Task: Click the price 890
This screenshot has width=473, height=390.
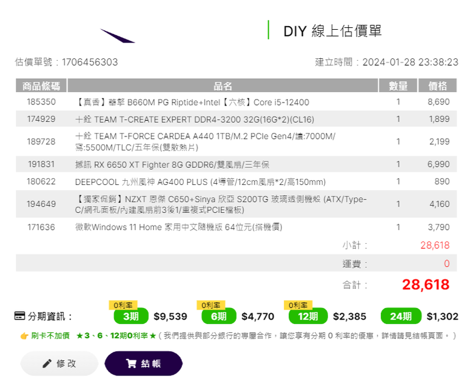Action: point(442,181)
